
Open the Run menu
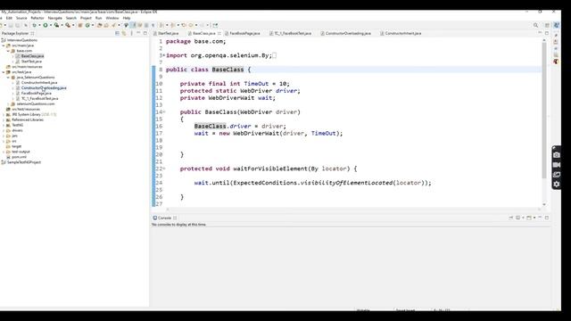click(99, 18)
